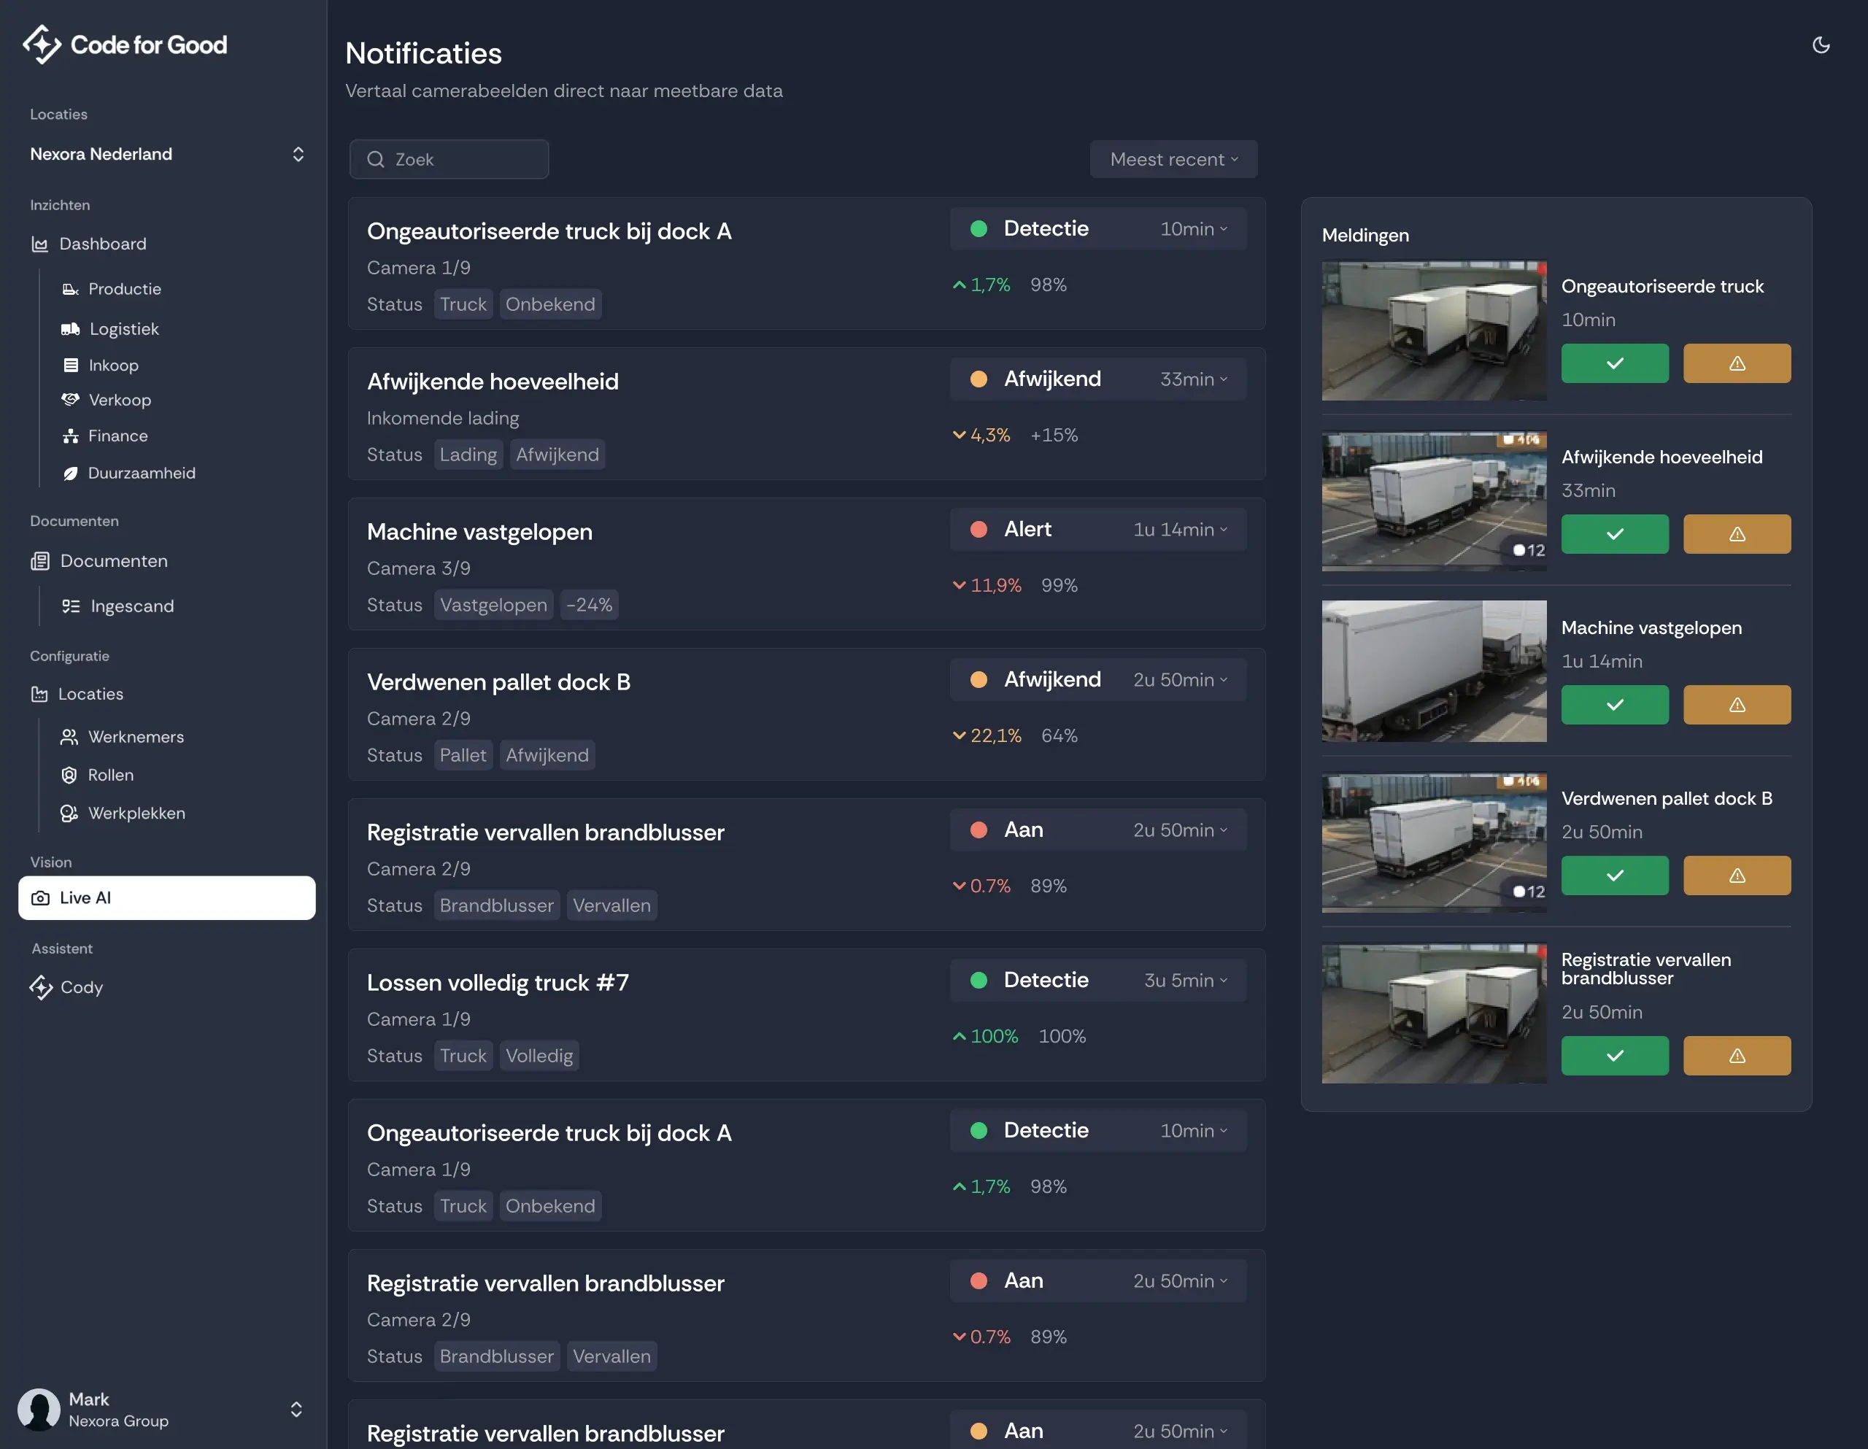The image size is (1868, 1449).
Task: Open Productie in the sidebar
Action: pyautogui.click(x=124, y=289)
